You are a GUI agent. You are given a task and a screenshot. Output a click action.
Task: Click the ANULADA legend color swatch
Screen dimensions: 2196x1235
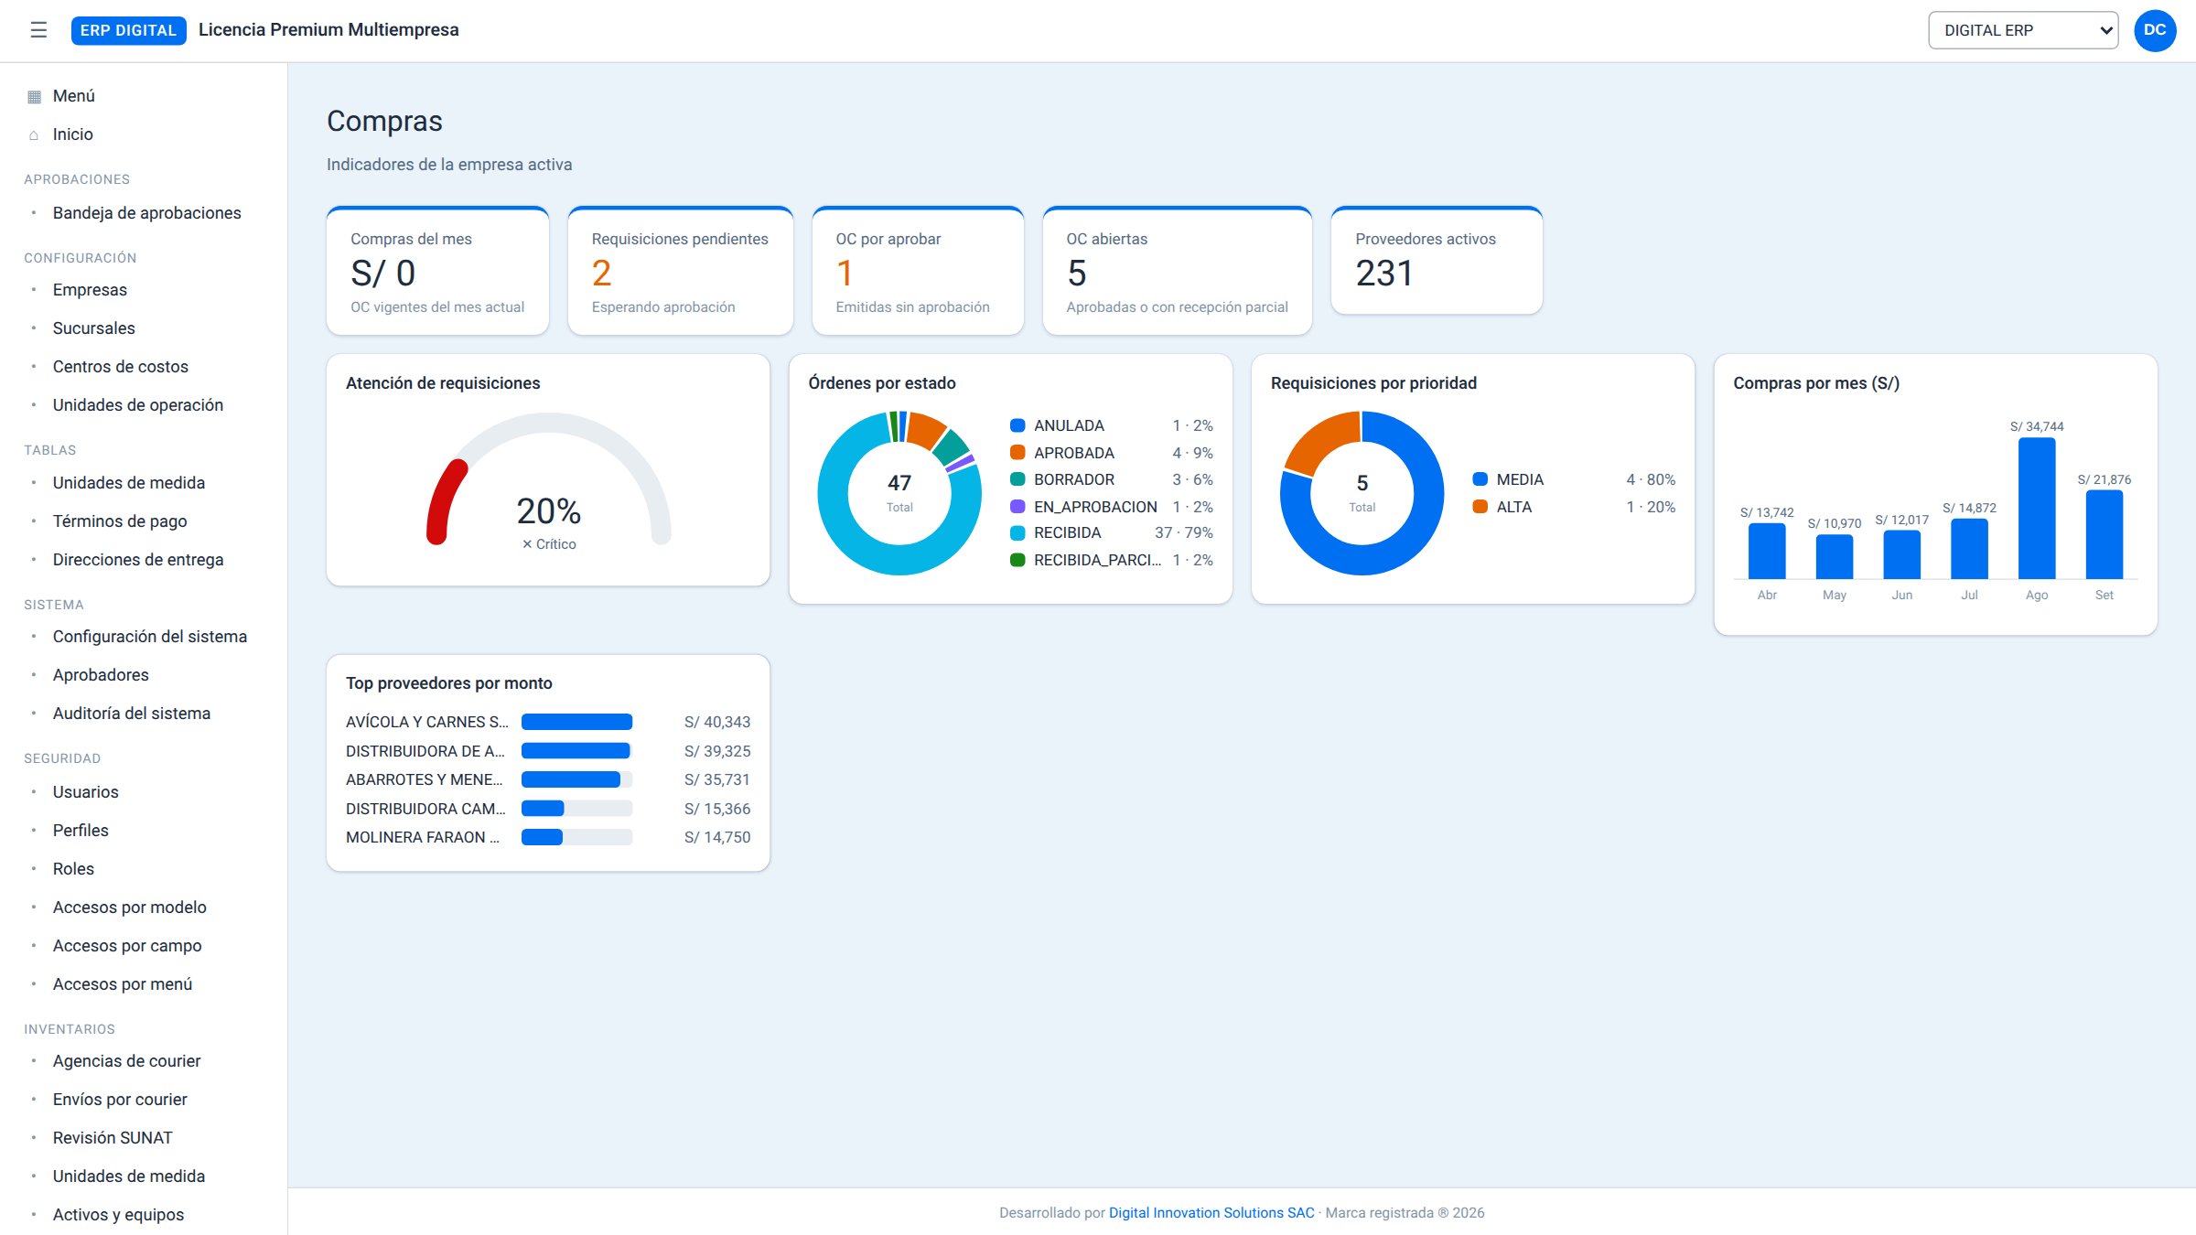point(1017,425)
